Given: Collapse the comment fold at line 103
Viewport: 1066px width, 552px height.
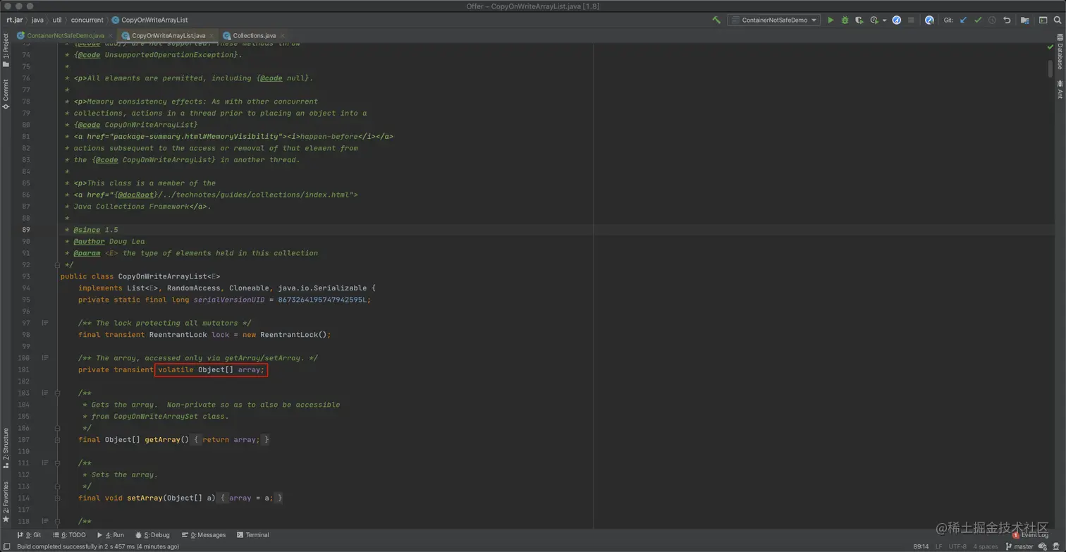Looking at the screenshot, I should [57, 393].
